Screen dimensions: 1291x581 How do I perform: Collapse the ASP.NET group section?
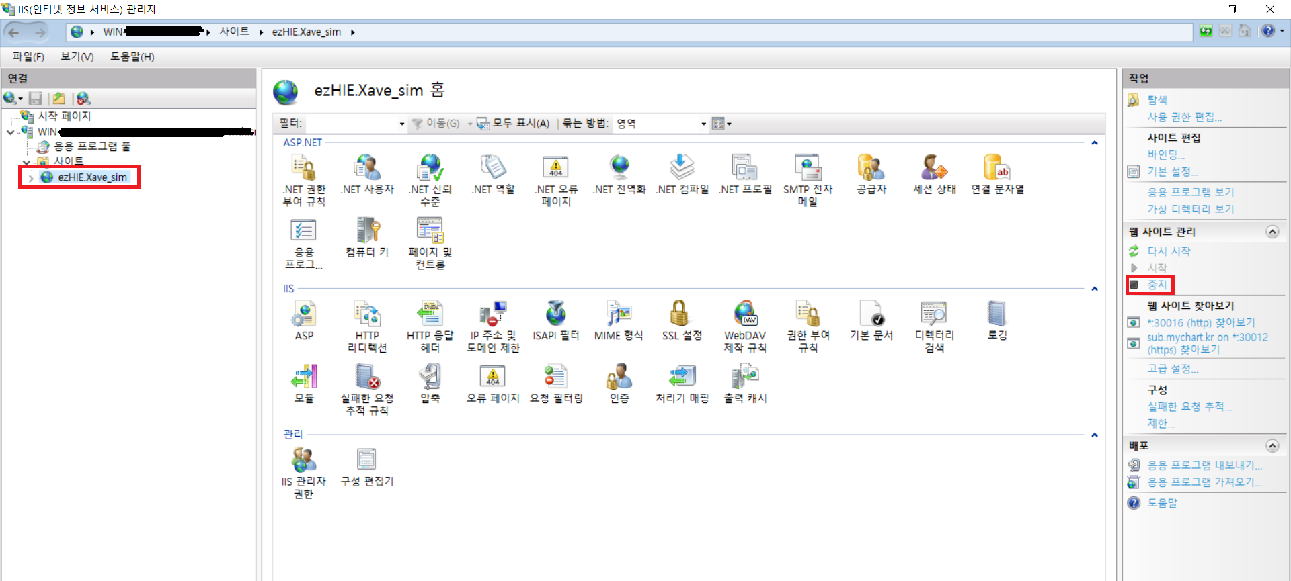pyautogui.click(x=1094, y=143)
